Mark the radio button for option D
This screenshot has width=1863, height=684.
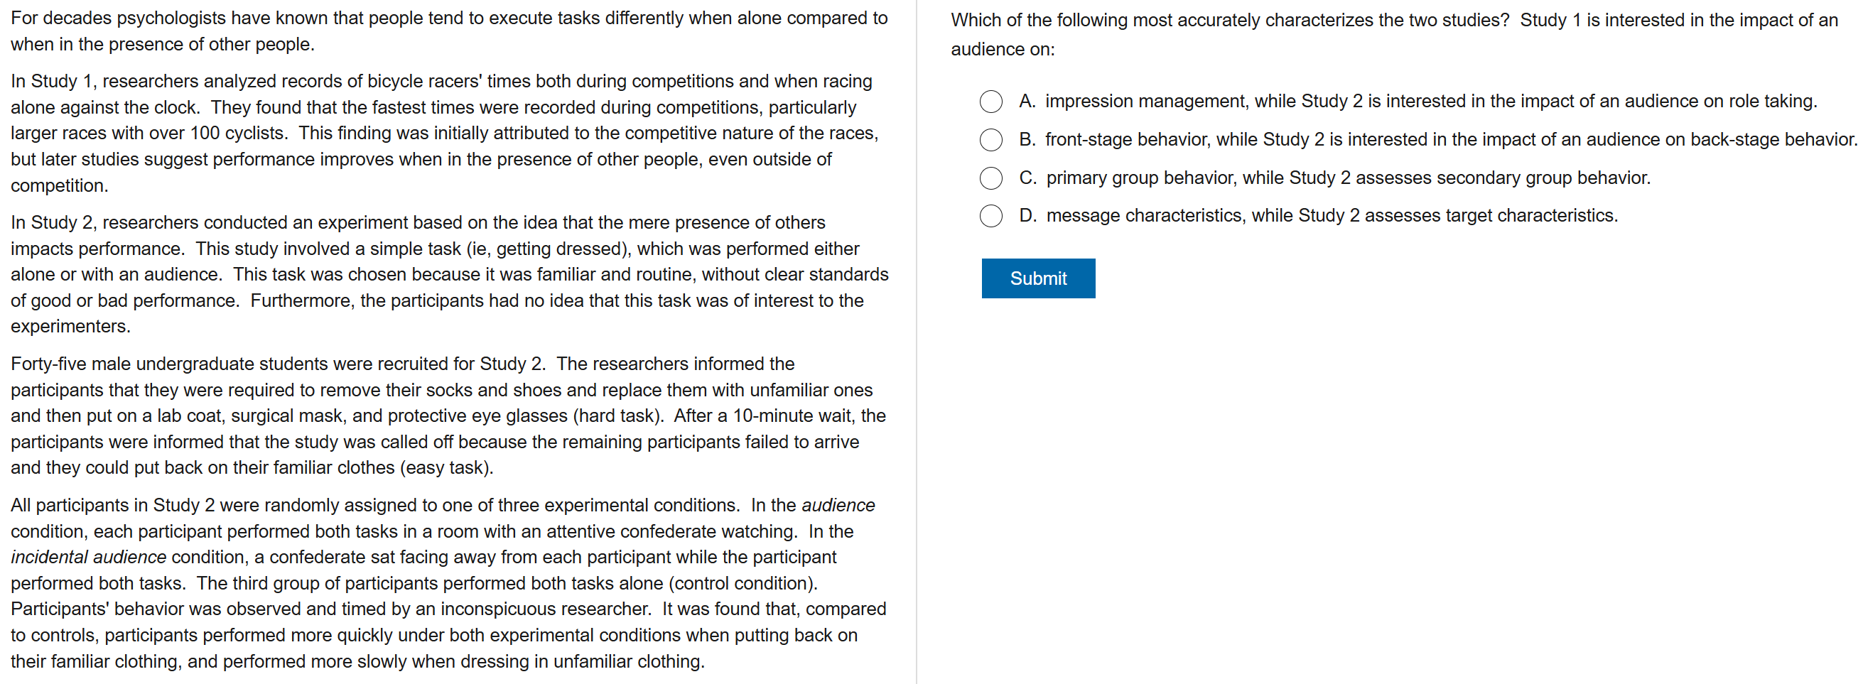pyautogui.click(x=990, y=215)
